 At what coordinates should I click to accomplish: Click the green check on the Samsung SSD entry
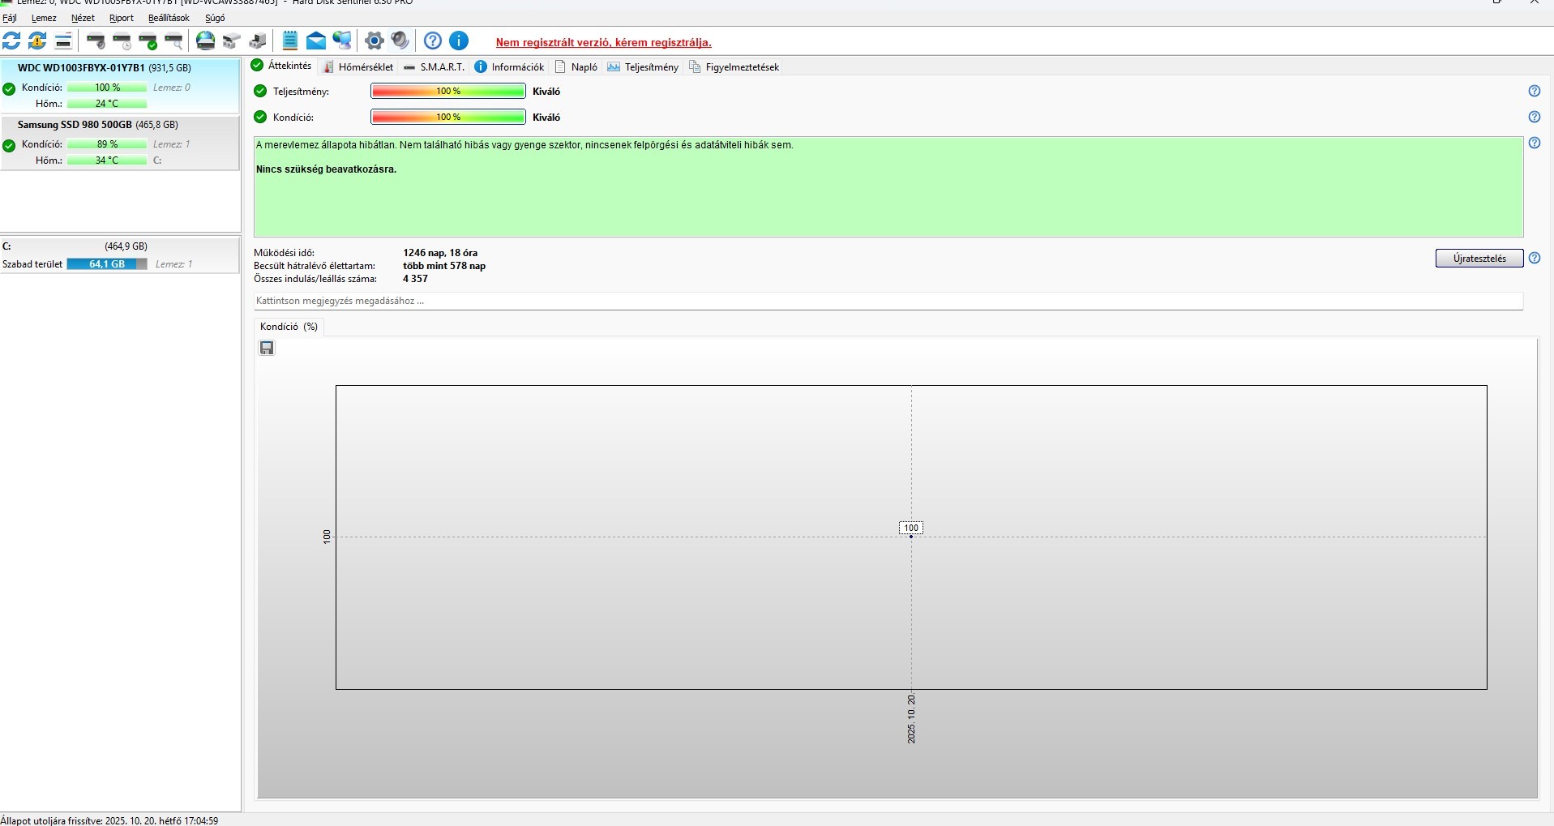tap(9, 145)
